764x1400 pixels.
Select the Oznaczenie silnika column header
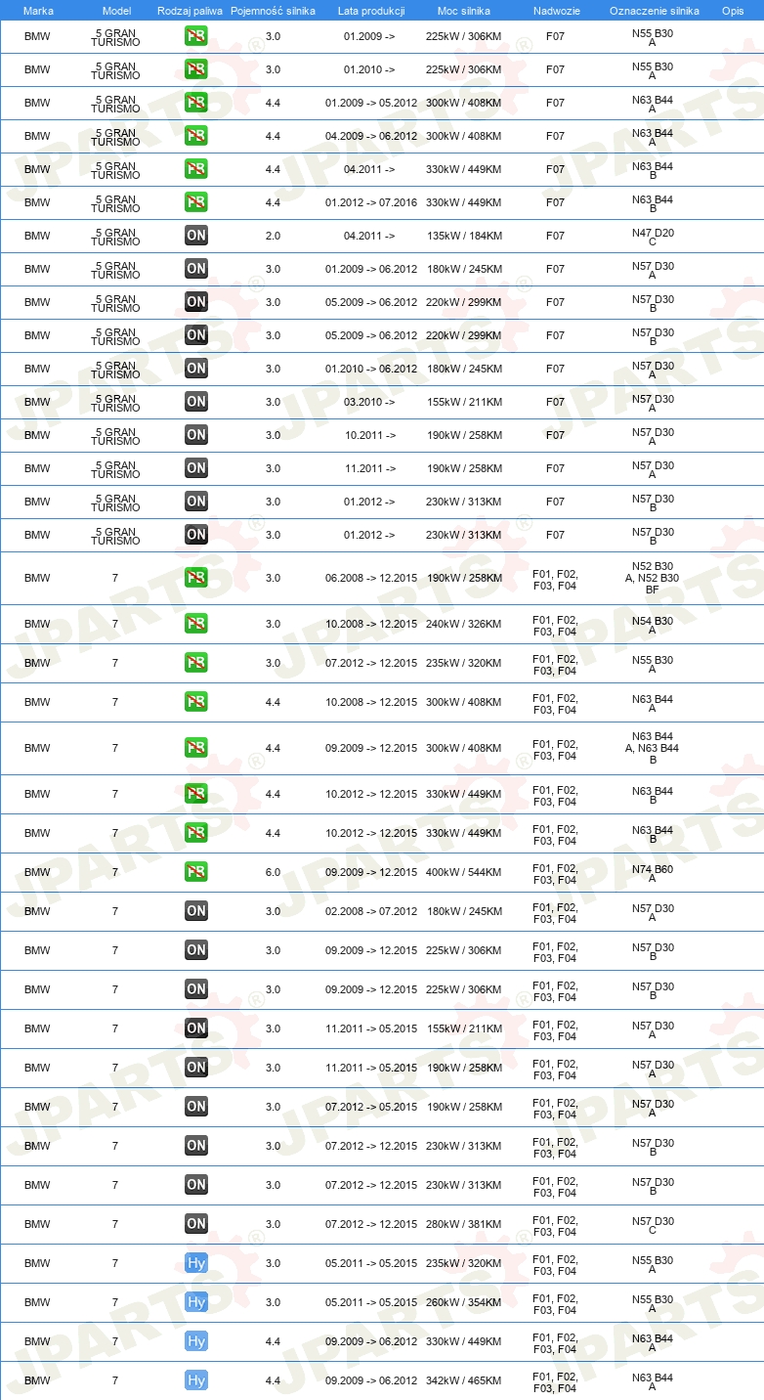654,11
